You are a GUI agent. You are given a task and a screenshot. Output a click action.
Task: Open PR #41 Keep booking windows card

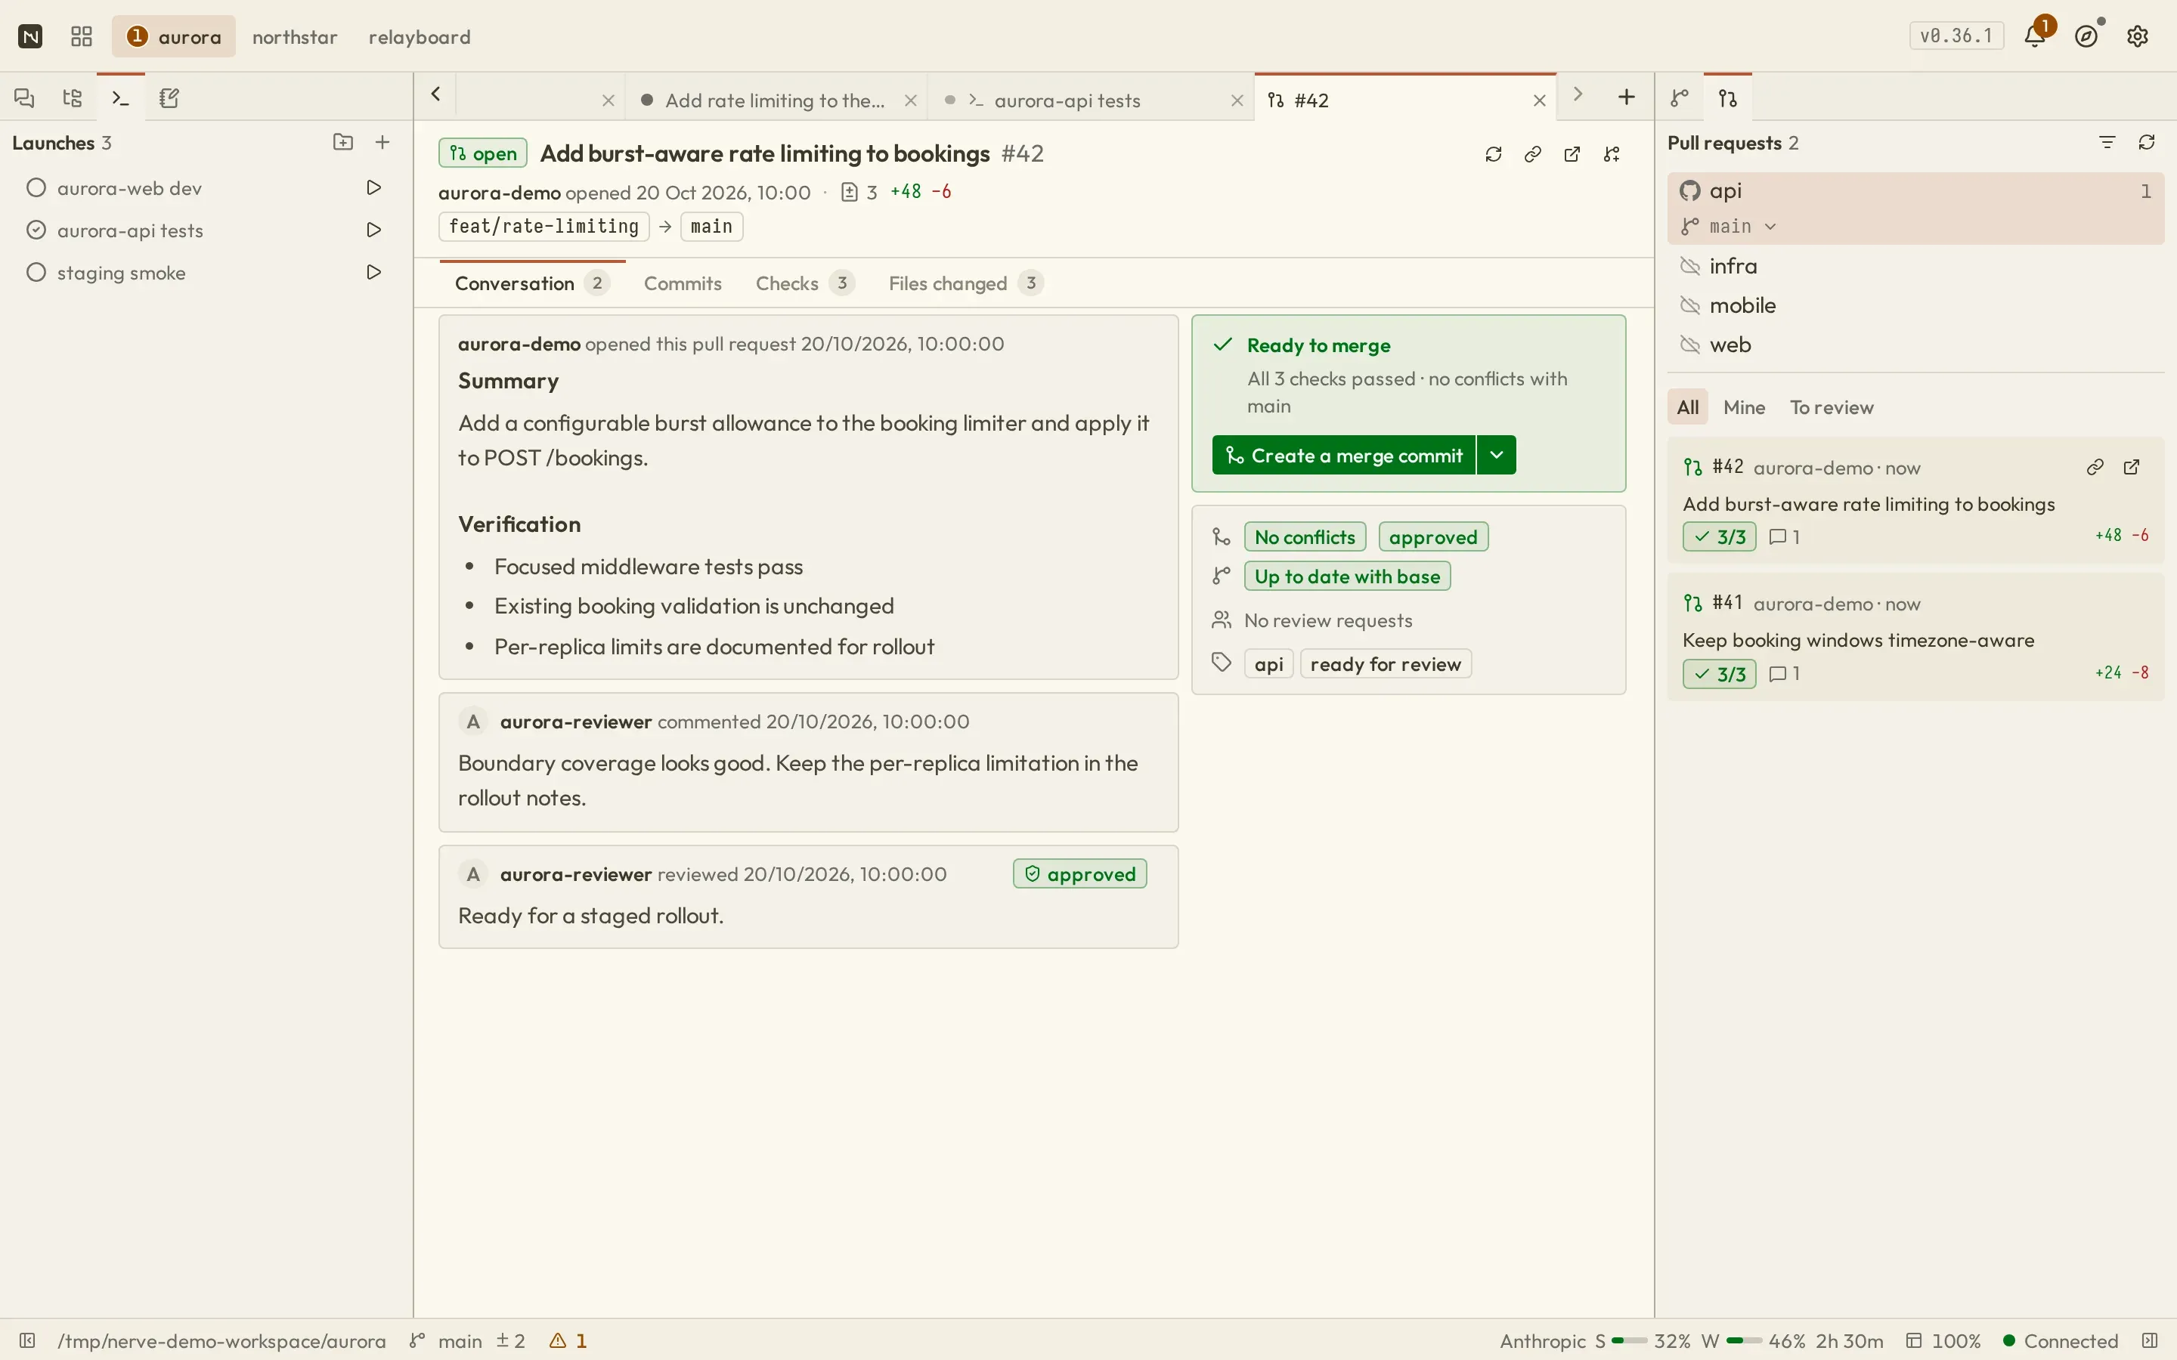(x=1915, y=638)
